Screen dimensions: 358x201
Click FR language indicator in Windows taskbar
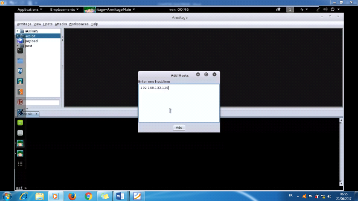coord(290,196)
